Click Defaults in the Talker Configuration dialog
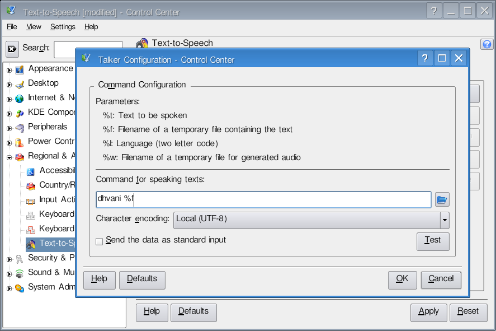 (x=142, y=280)
